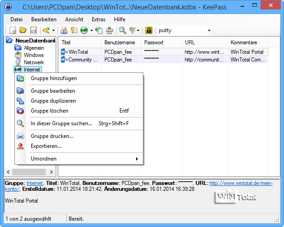The width and height of the screenshot is (284, 227).
Task: Click the Perform auto-type icon
Action: click(109, 30)
